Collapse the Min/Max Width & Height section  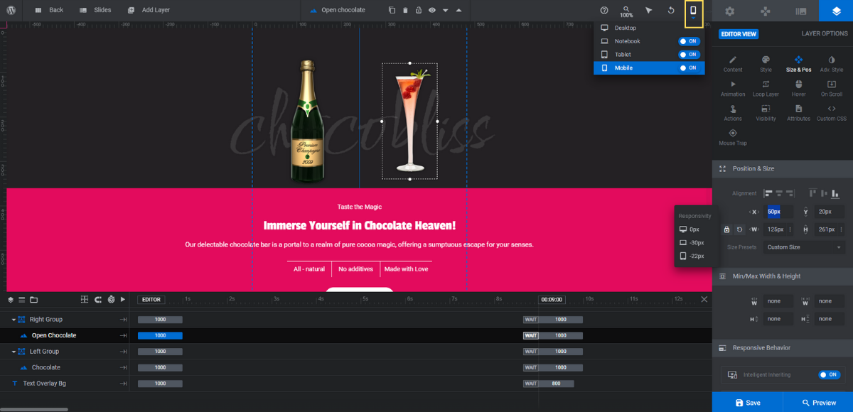783,276
